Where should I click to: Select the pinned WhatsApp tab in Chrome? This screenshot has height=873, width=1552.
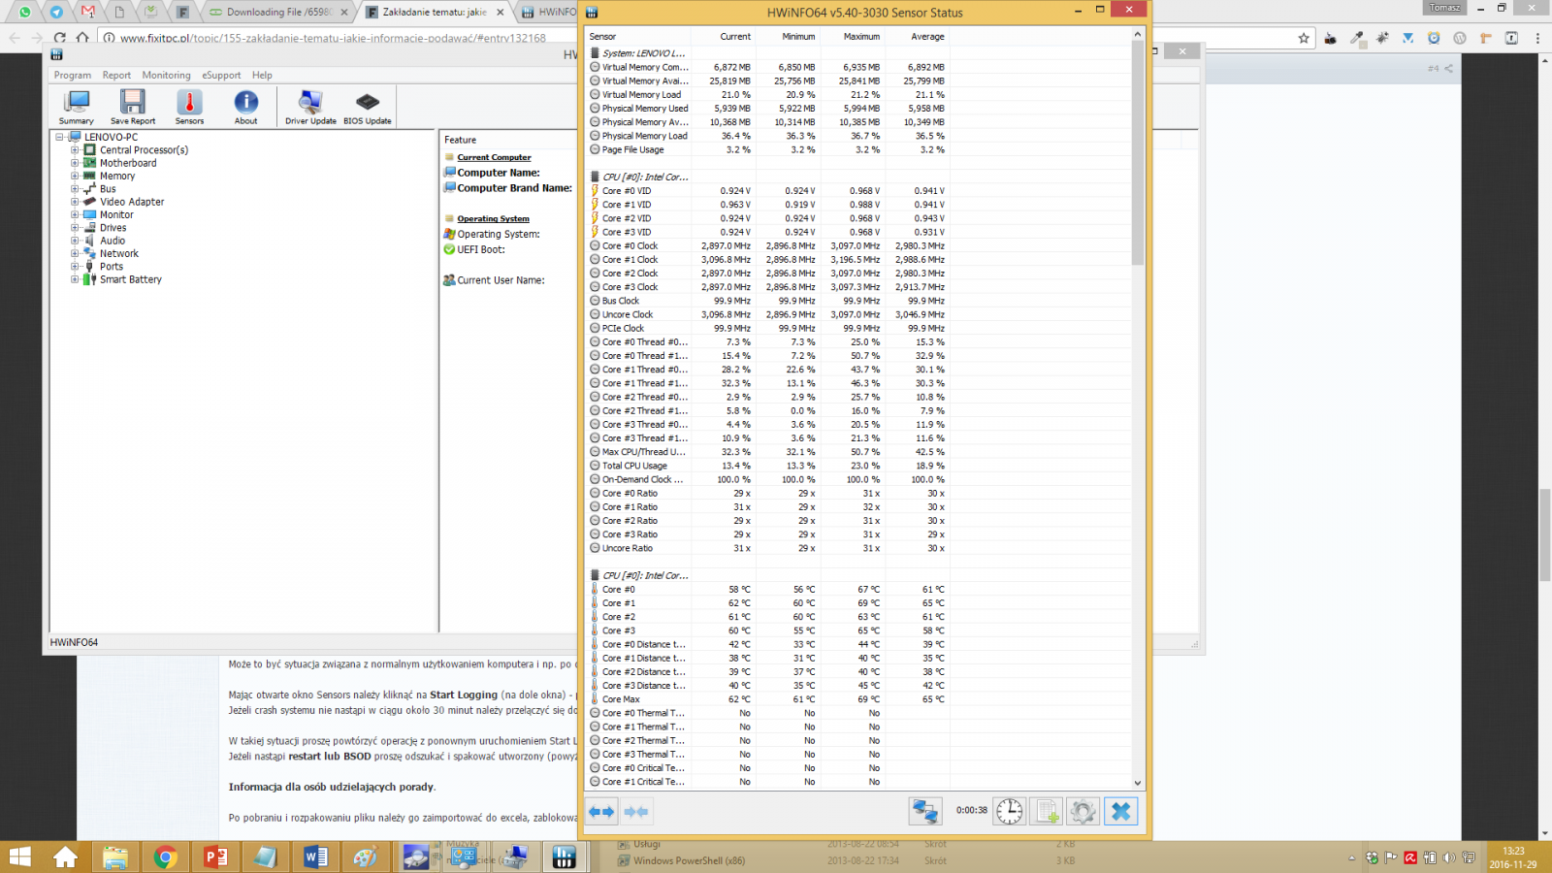(25, 12)
